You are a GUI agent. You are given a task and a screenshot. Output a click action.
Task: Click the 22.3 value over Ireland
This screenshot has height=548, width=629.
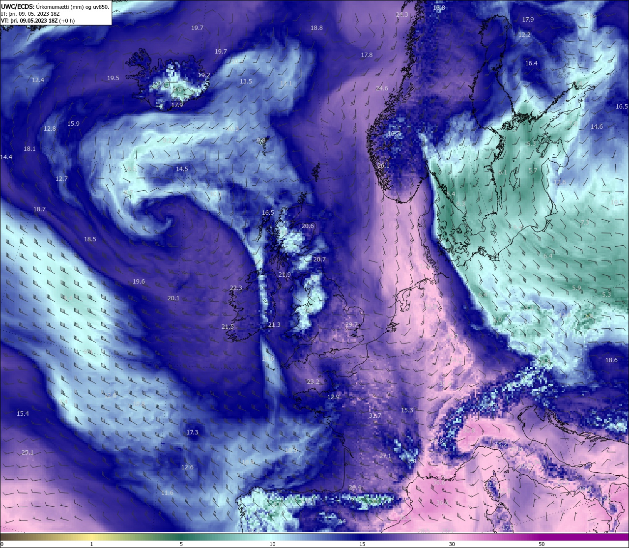coord(236,288)
